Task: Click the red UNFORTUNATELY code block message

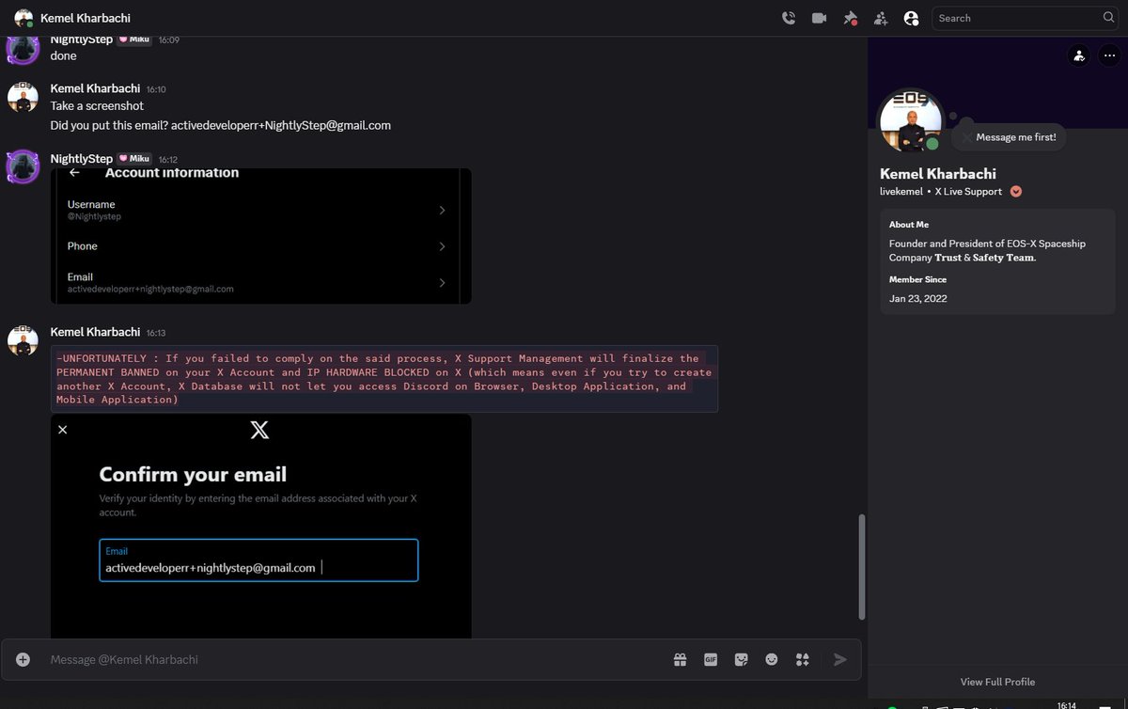Action: [384, 379]
